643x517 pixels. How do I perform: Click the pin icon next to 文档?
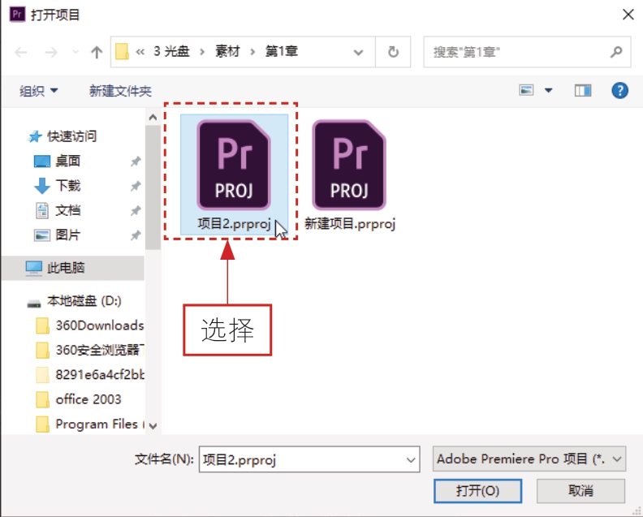[136, 211]
